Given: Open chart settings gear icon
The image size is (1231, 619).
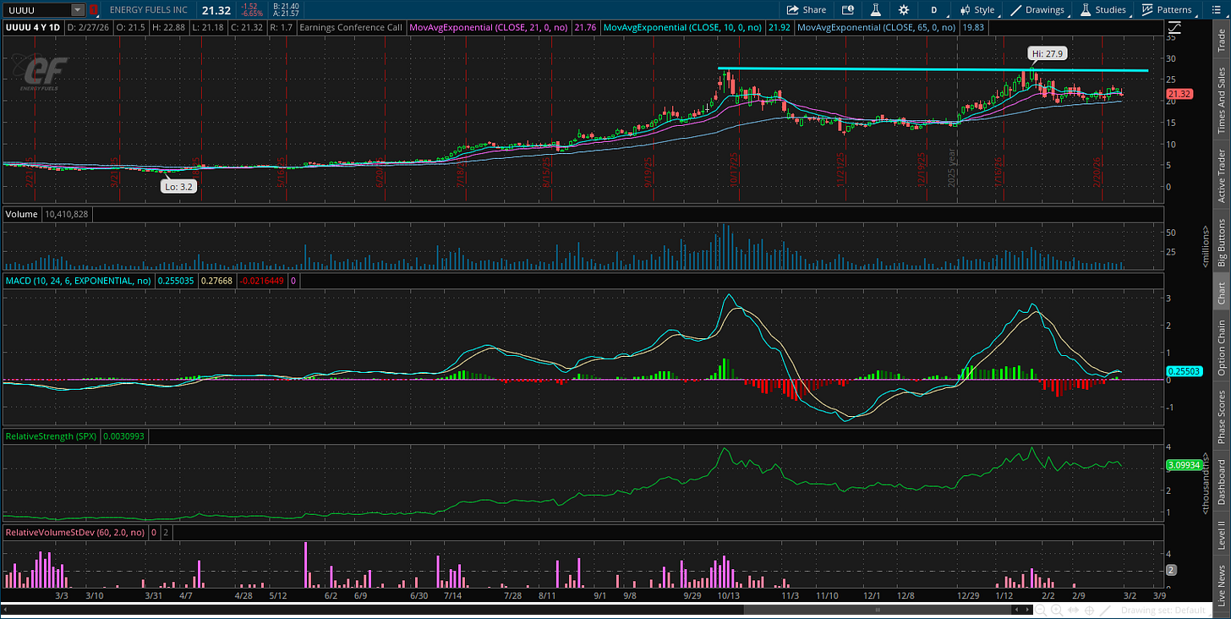Looking at the screenshot, I should click(904, 9).
